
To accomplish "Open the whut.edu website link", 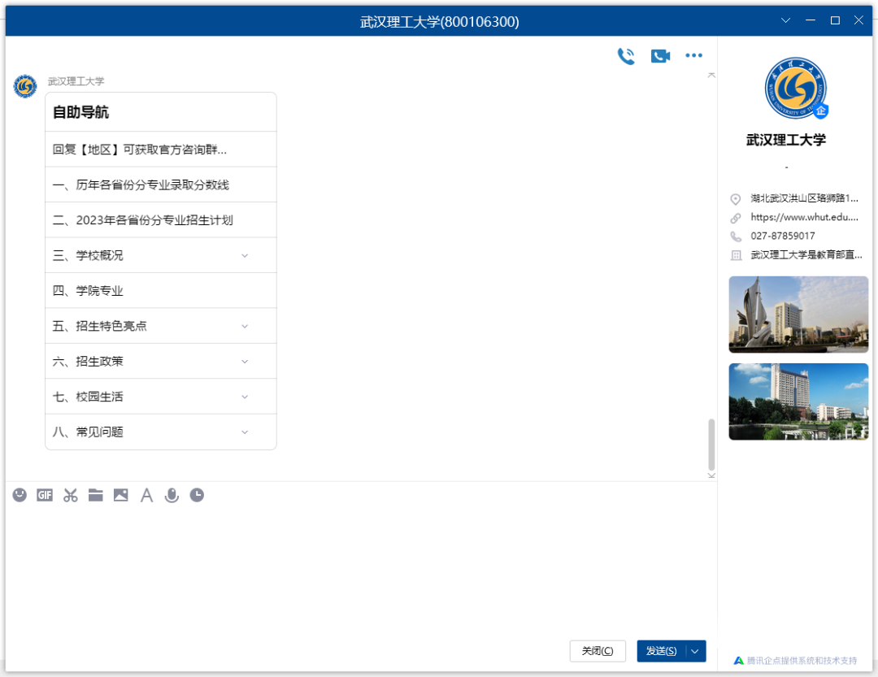I will 804,218.
